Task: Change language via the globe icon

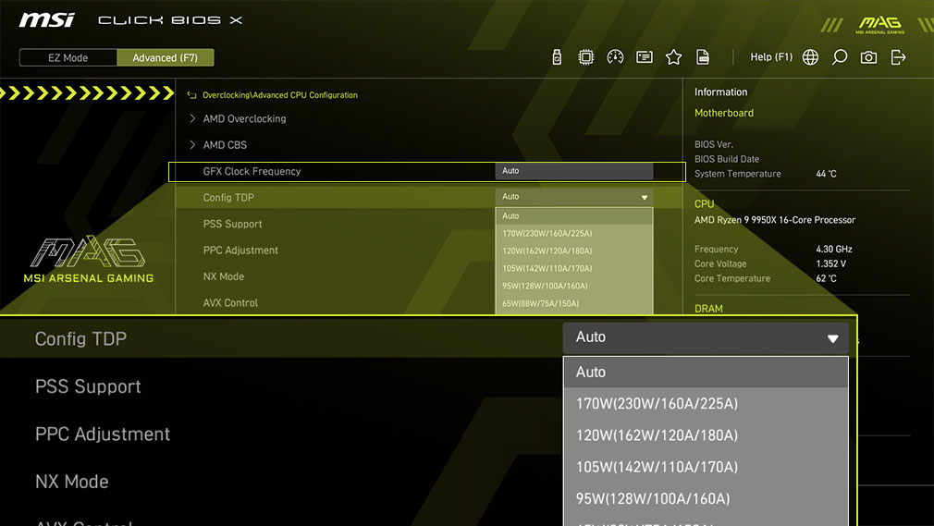Action: pyautogui.click(x=810, y=57)
